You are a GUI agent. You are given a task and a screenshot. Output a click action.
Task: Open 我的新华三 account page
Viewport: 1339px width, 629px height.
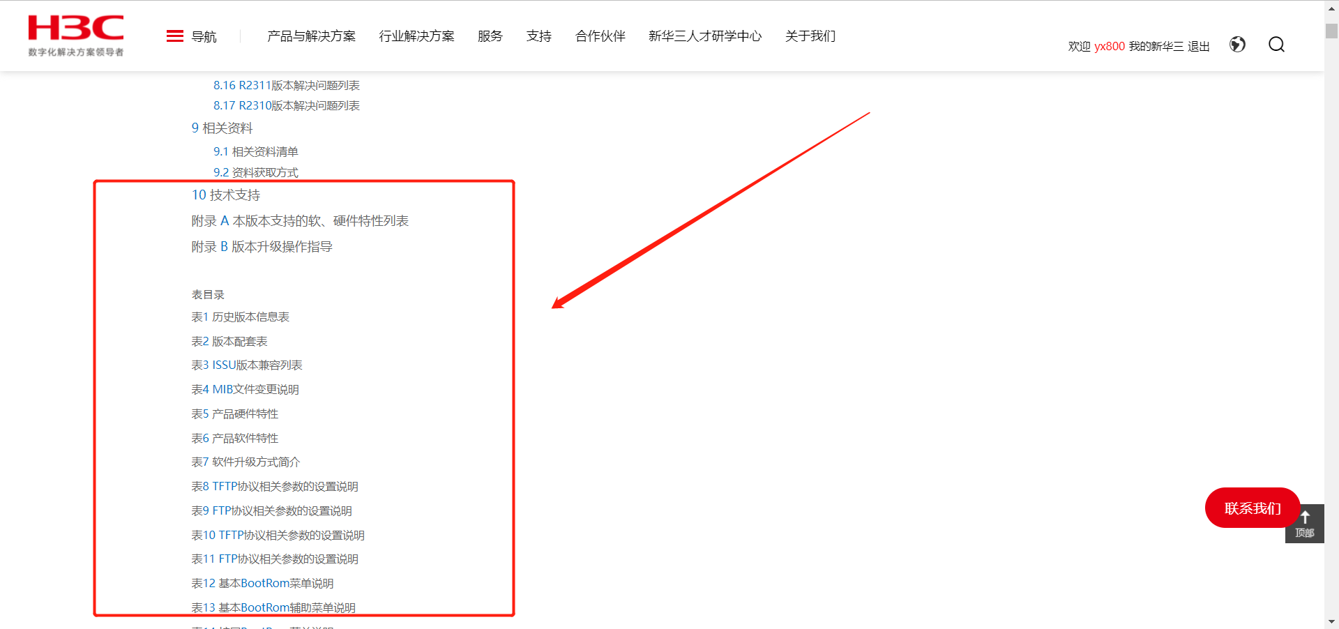pos(1156,47)
